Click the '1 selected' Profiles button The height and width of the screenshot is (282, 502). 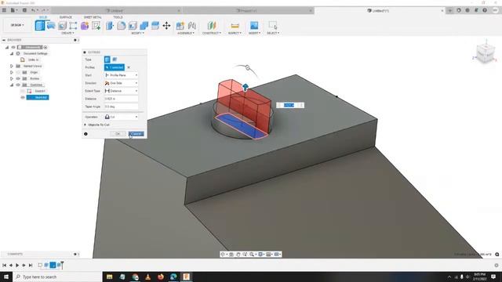(115, 67)
